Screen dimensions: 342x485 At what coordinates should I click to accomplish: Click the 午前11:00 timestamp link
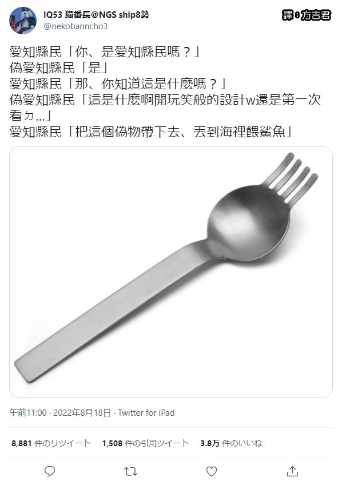[x=28, y=412]
